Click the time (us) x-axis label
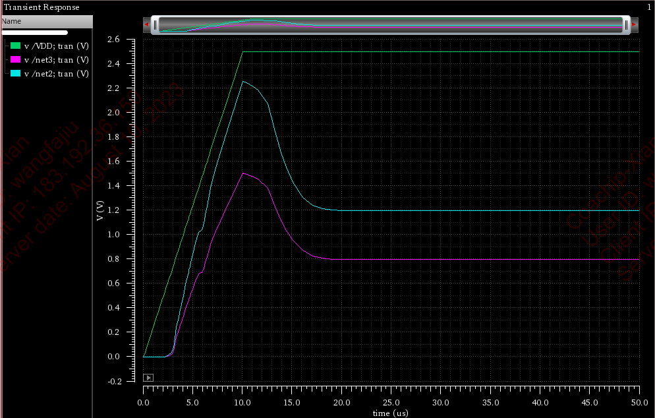Image resolution: width=655 pixels, height=418 pixels. (x=391, y=413)
